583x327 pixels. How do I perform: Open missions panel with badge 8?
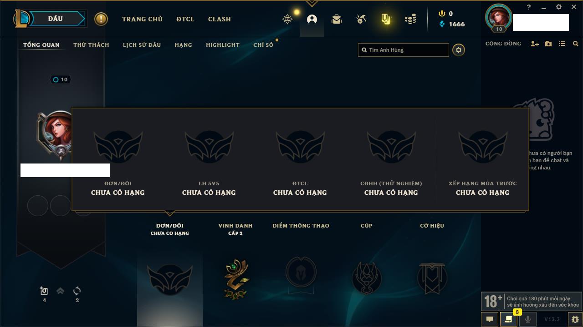coord(509,319)
